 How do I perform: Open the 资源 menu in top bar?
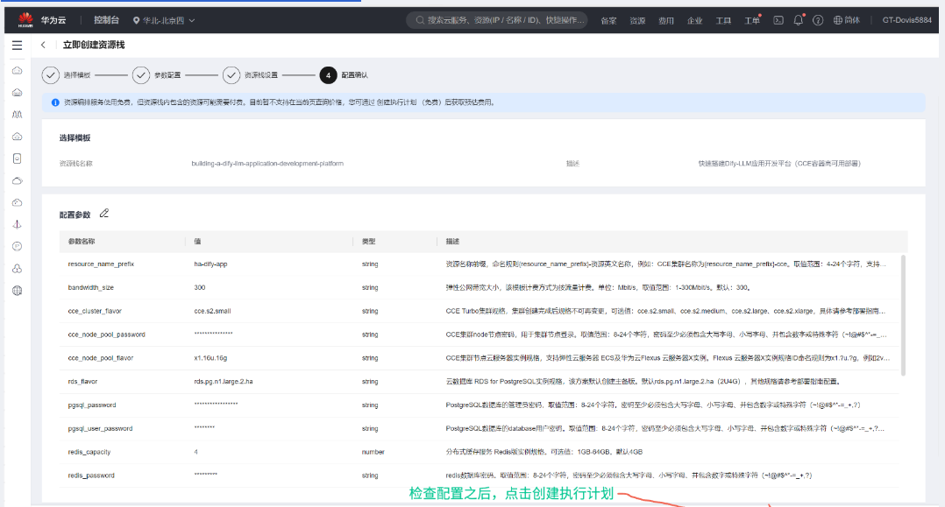coord(637,20)
